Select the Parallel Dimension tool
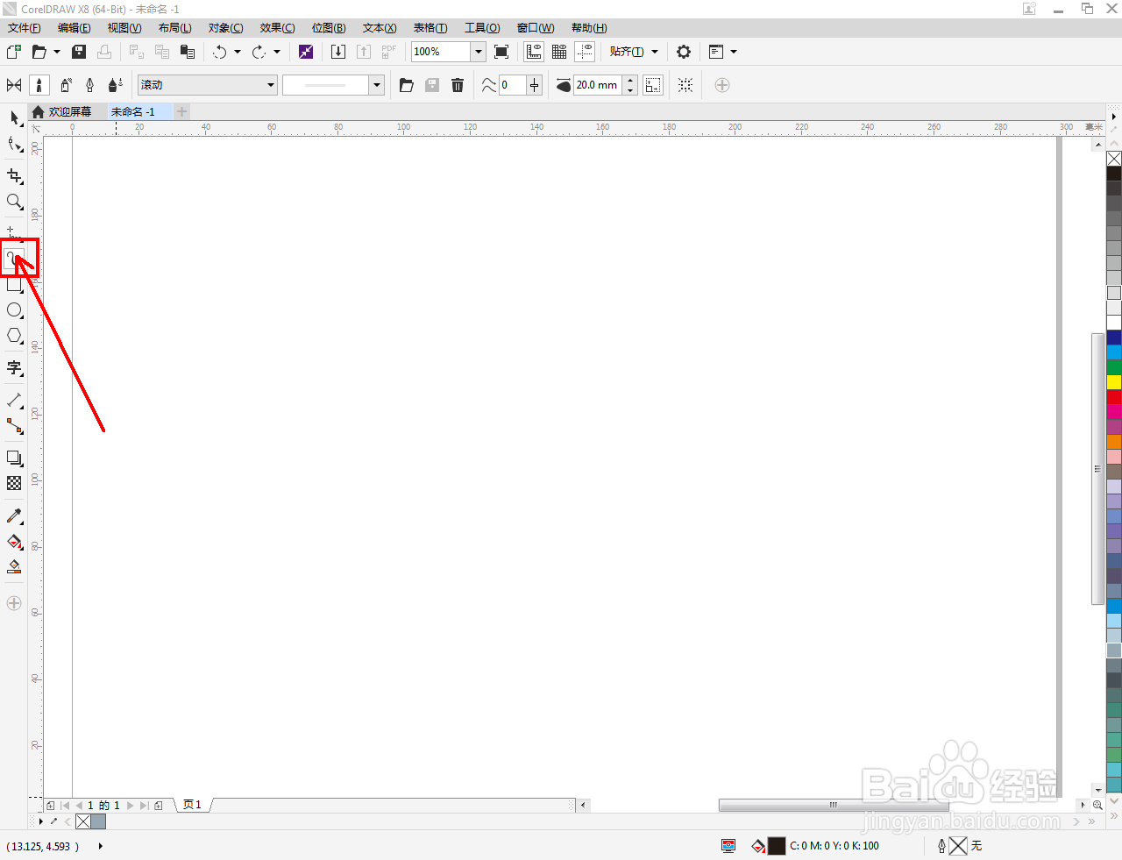This screenshot has width=1122, height=860. point(14,401)
